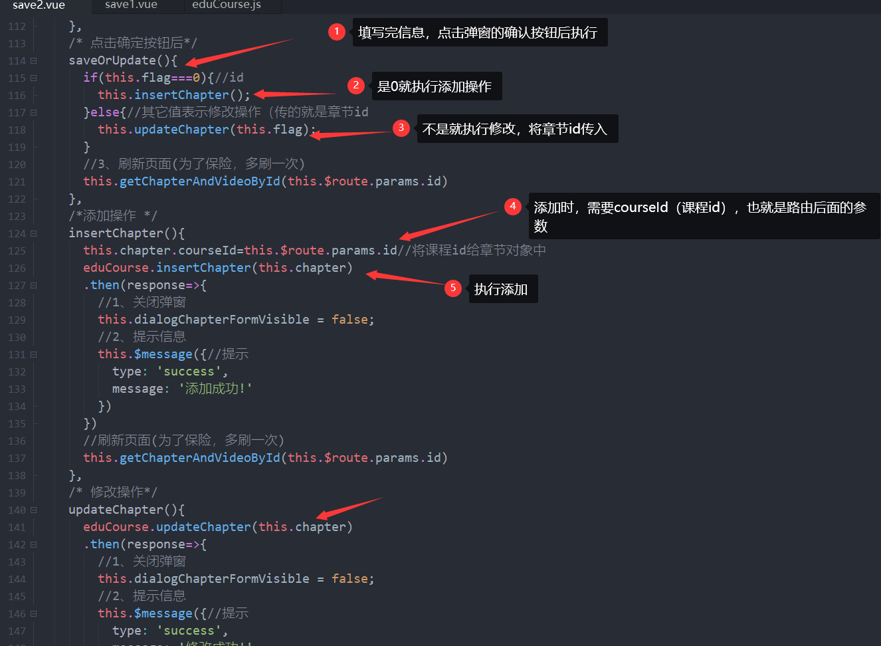Viewport: 881px width, 646px height.
Task: Click the comment /*添加操作 */
Action: click(x=113, y=216)
